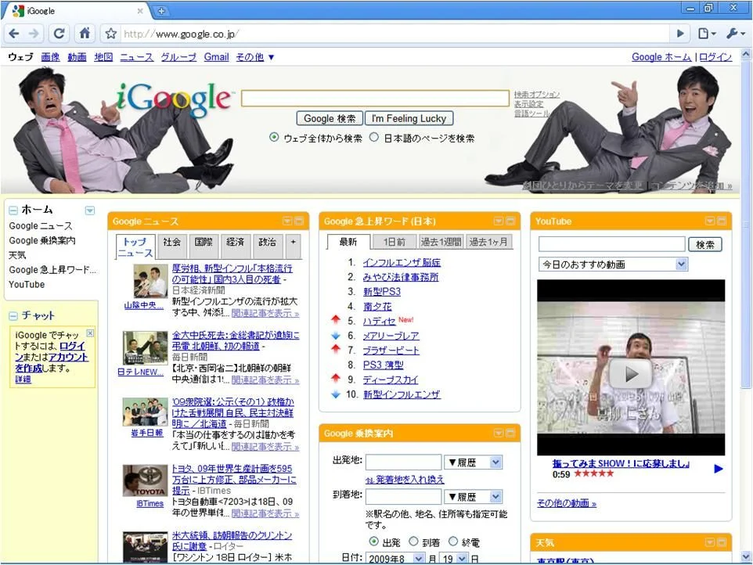Swap departure and arrival with 発着地を入れ換え
The width and height of the screenshot is (753, 565).
(x=405, y=480)
